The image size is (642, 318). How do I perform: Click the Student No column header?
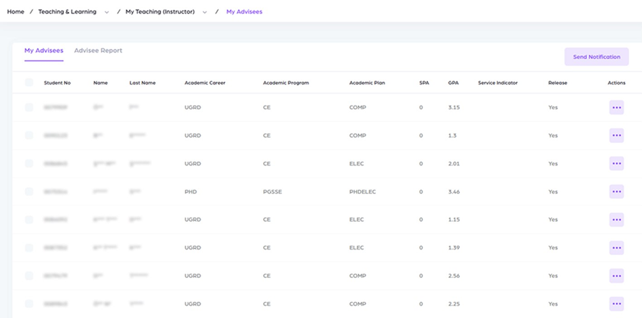[57, 83]
